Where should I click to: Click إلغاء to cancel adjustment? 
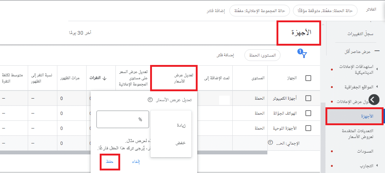click(x=136, y=162)
